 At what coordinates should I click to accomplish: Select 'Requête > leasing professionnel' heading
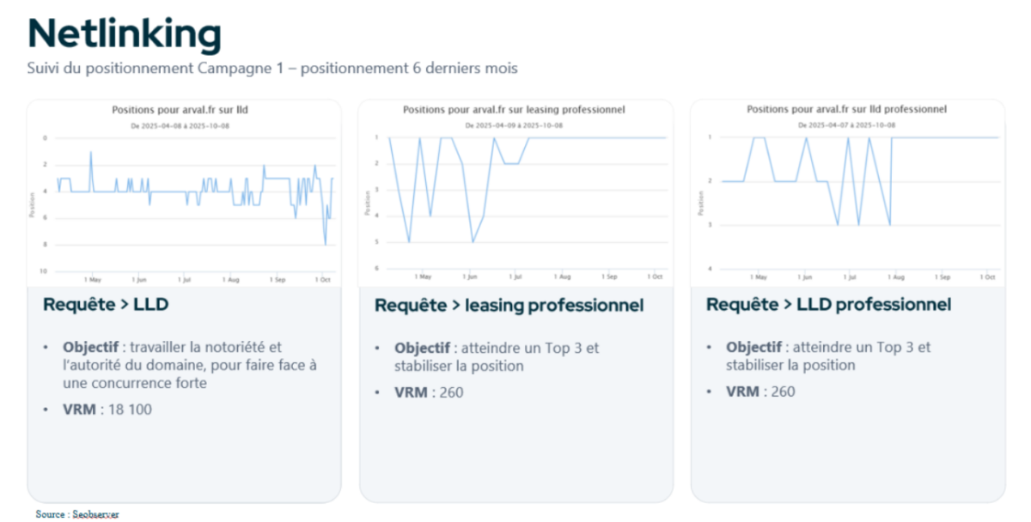click(509, 305)
